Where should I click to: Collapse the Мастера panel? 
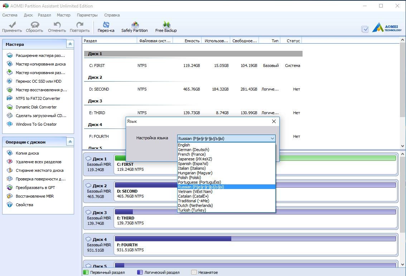70,44
